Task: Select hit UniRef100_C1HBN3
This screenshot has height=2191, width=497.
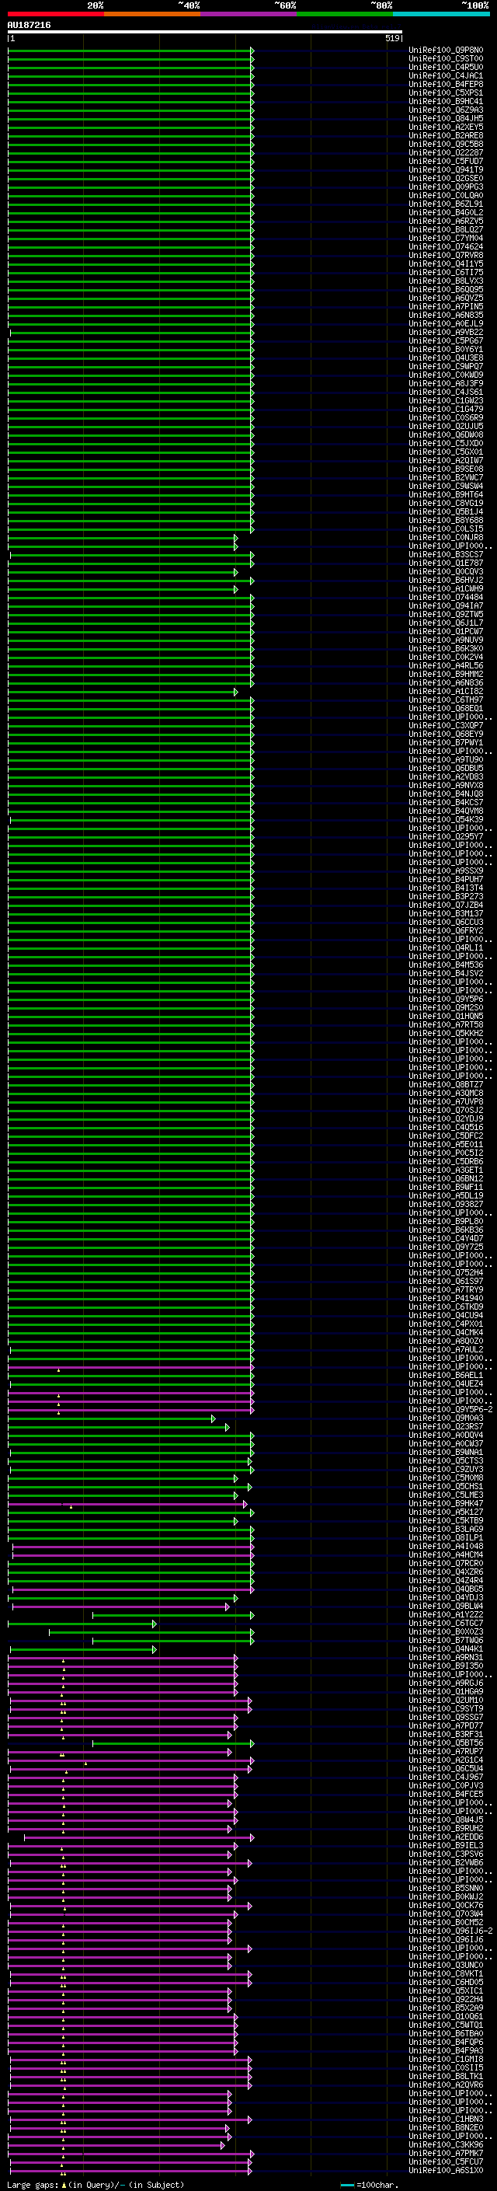Action: (x=445, y=2119)
